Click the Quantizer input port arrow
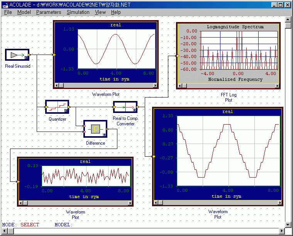The height and width of the screenshot is (236, 293). 47,107
